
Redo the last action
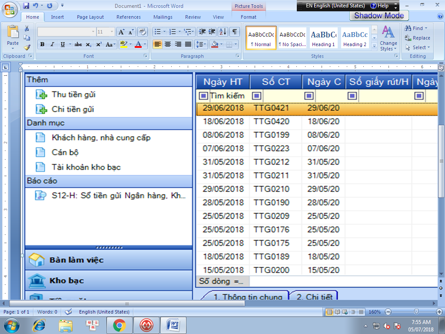pyautogui.click(x=50, y=6)
